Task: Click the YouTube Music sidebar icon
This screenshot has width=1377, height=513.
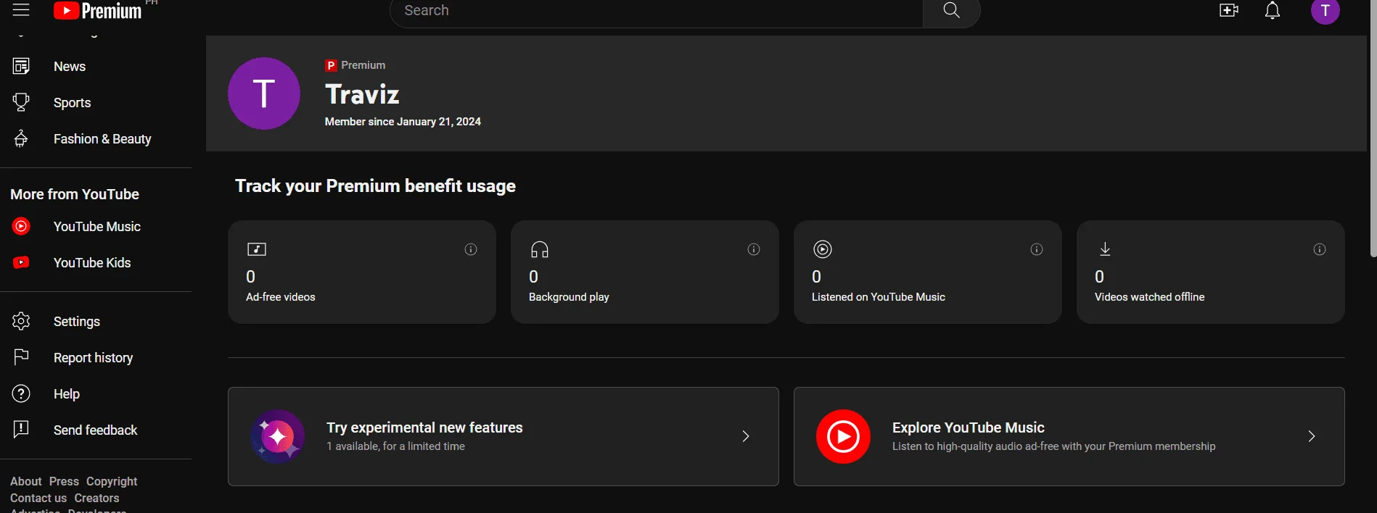Action: (21, 226)
